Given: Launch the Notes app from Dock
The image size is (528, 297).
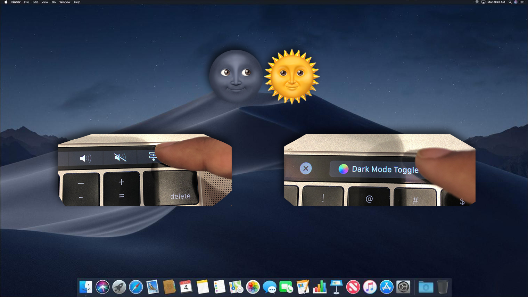Looking at the screenshot, I should tap(203, 287).
